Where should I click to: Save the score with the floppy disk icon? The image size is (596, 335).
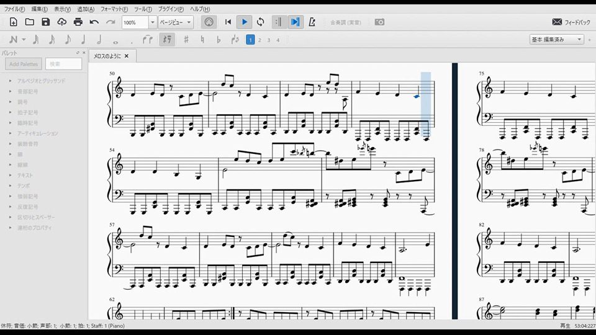point(45,22)
